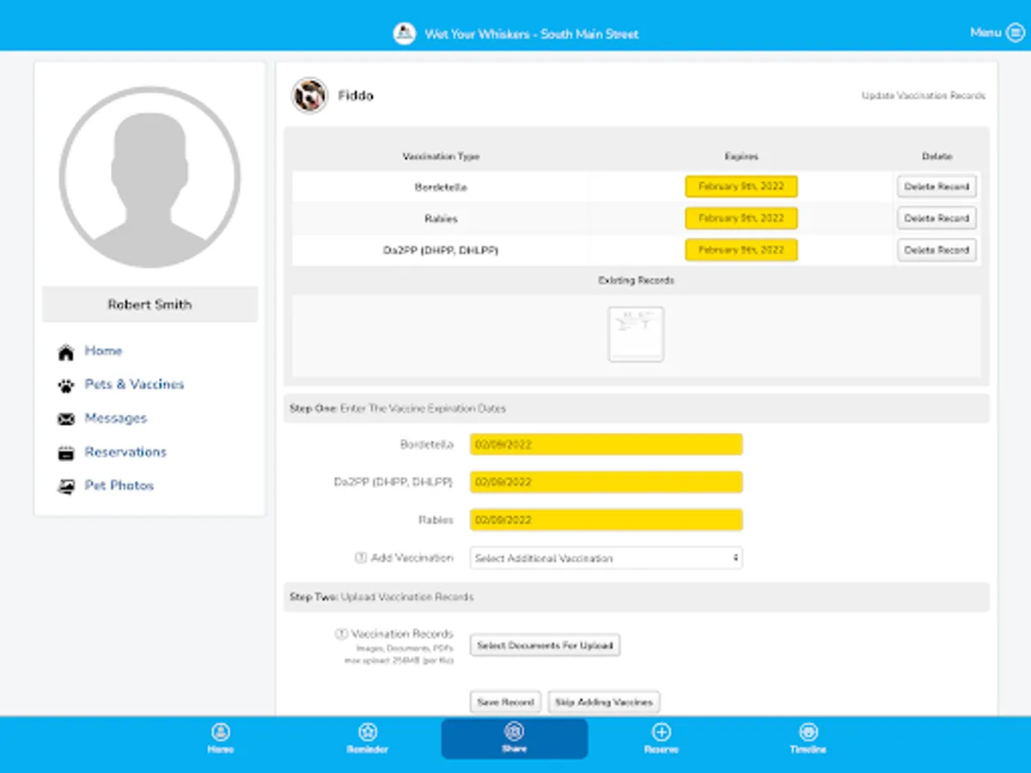Go to the Timeline tab
The width and height of the screenshot is (1031, 773).
[808, 738]
